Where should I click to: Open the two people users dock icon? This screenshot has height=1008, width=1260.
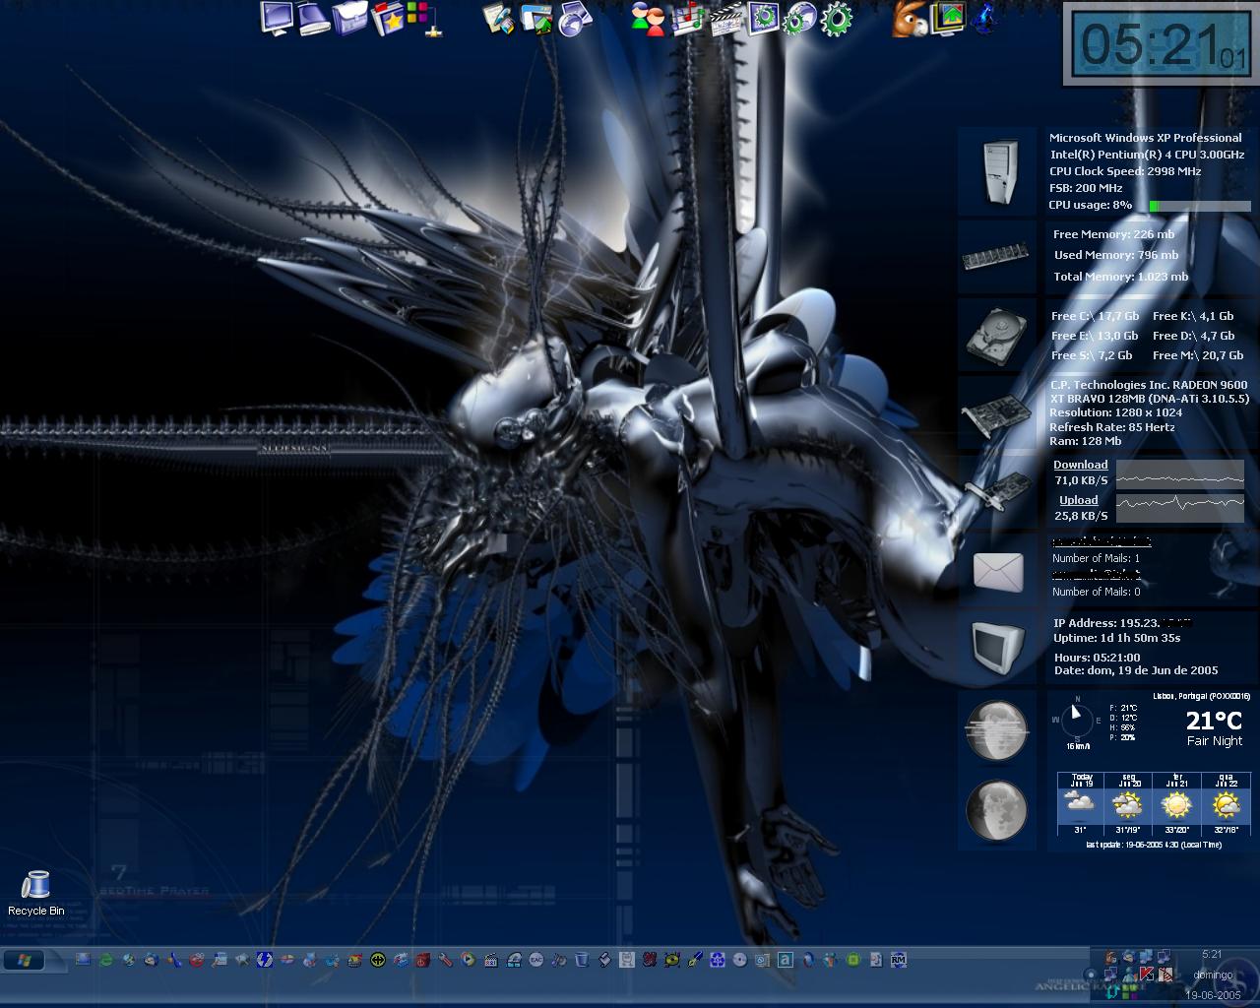[x=649, y=19]
